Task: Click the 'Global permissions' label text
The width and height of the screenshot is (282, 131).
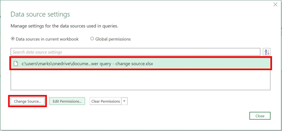Action: pyautogui.click(x=113, y=39)
